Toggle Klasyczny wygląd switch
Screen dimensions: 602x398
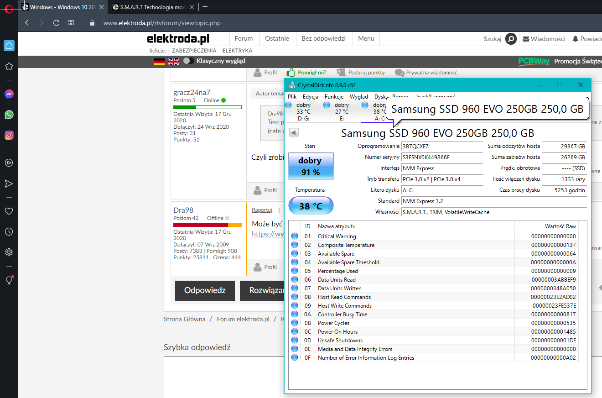[188, 61]
